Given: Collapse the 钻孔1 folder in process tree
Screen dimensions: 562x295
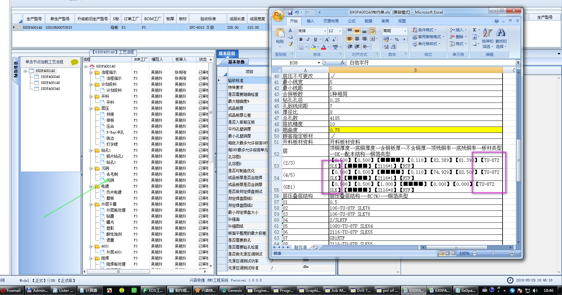Looking at the screenshot, I should [91, 150].
